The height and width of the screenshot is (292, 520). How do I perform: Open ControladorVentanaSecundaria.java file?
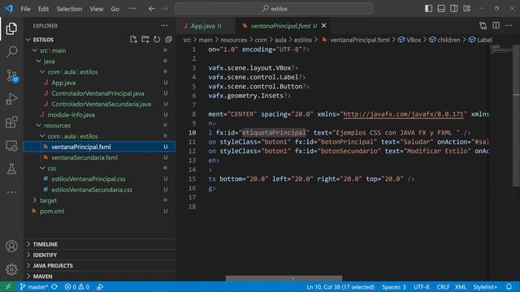tap(101, 104)
